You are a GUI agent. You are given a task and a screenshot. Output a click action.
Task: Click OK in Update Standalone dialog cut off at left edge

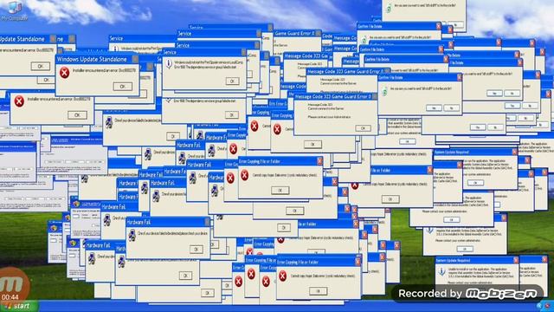[41, 66]
